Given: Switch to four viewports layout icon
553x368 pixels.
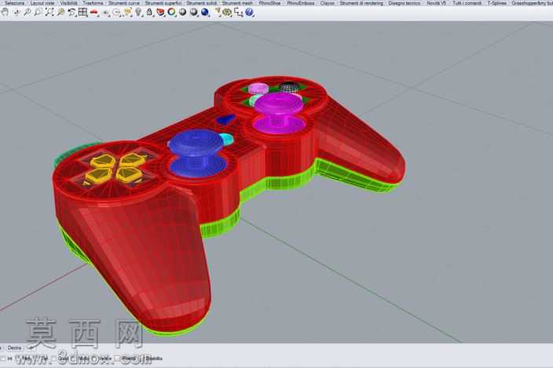Looking at the screenshot, I should (x=83, y=13).
